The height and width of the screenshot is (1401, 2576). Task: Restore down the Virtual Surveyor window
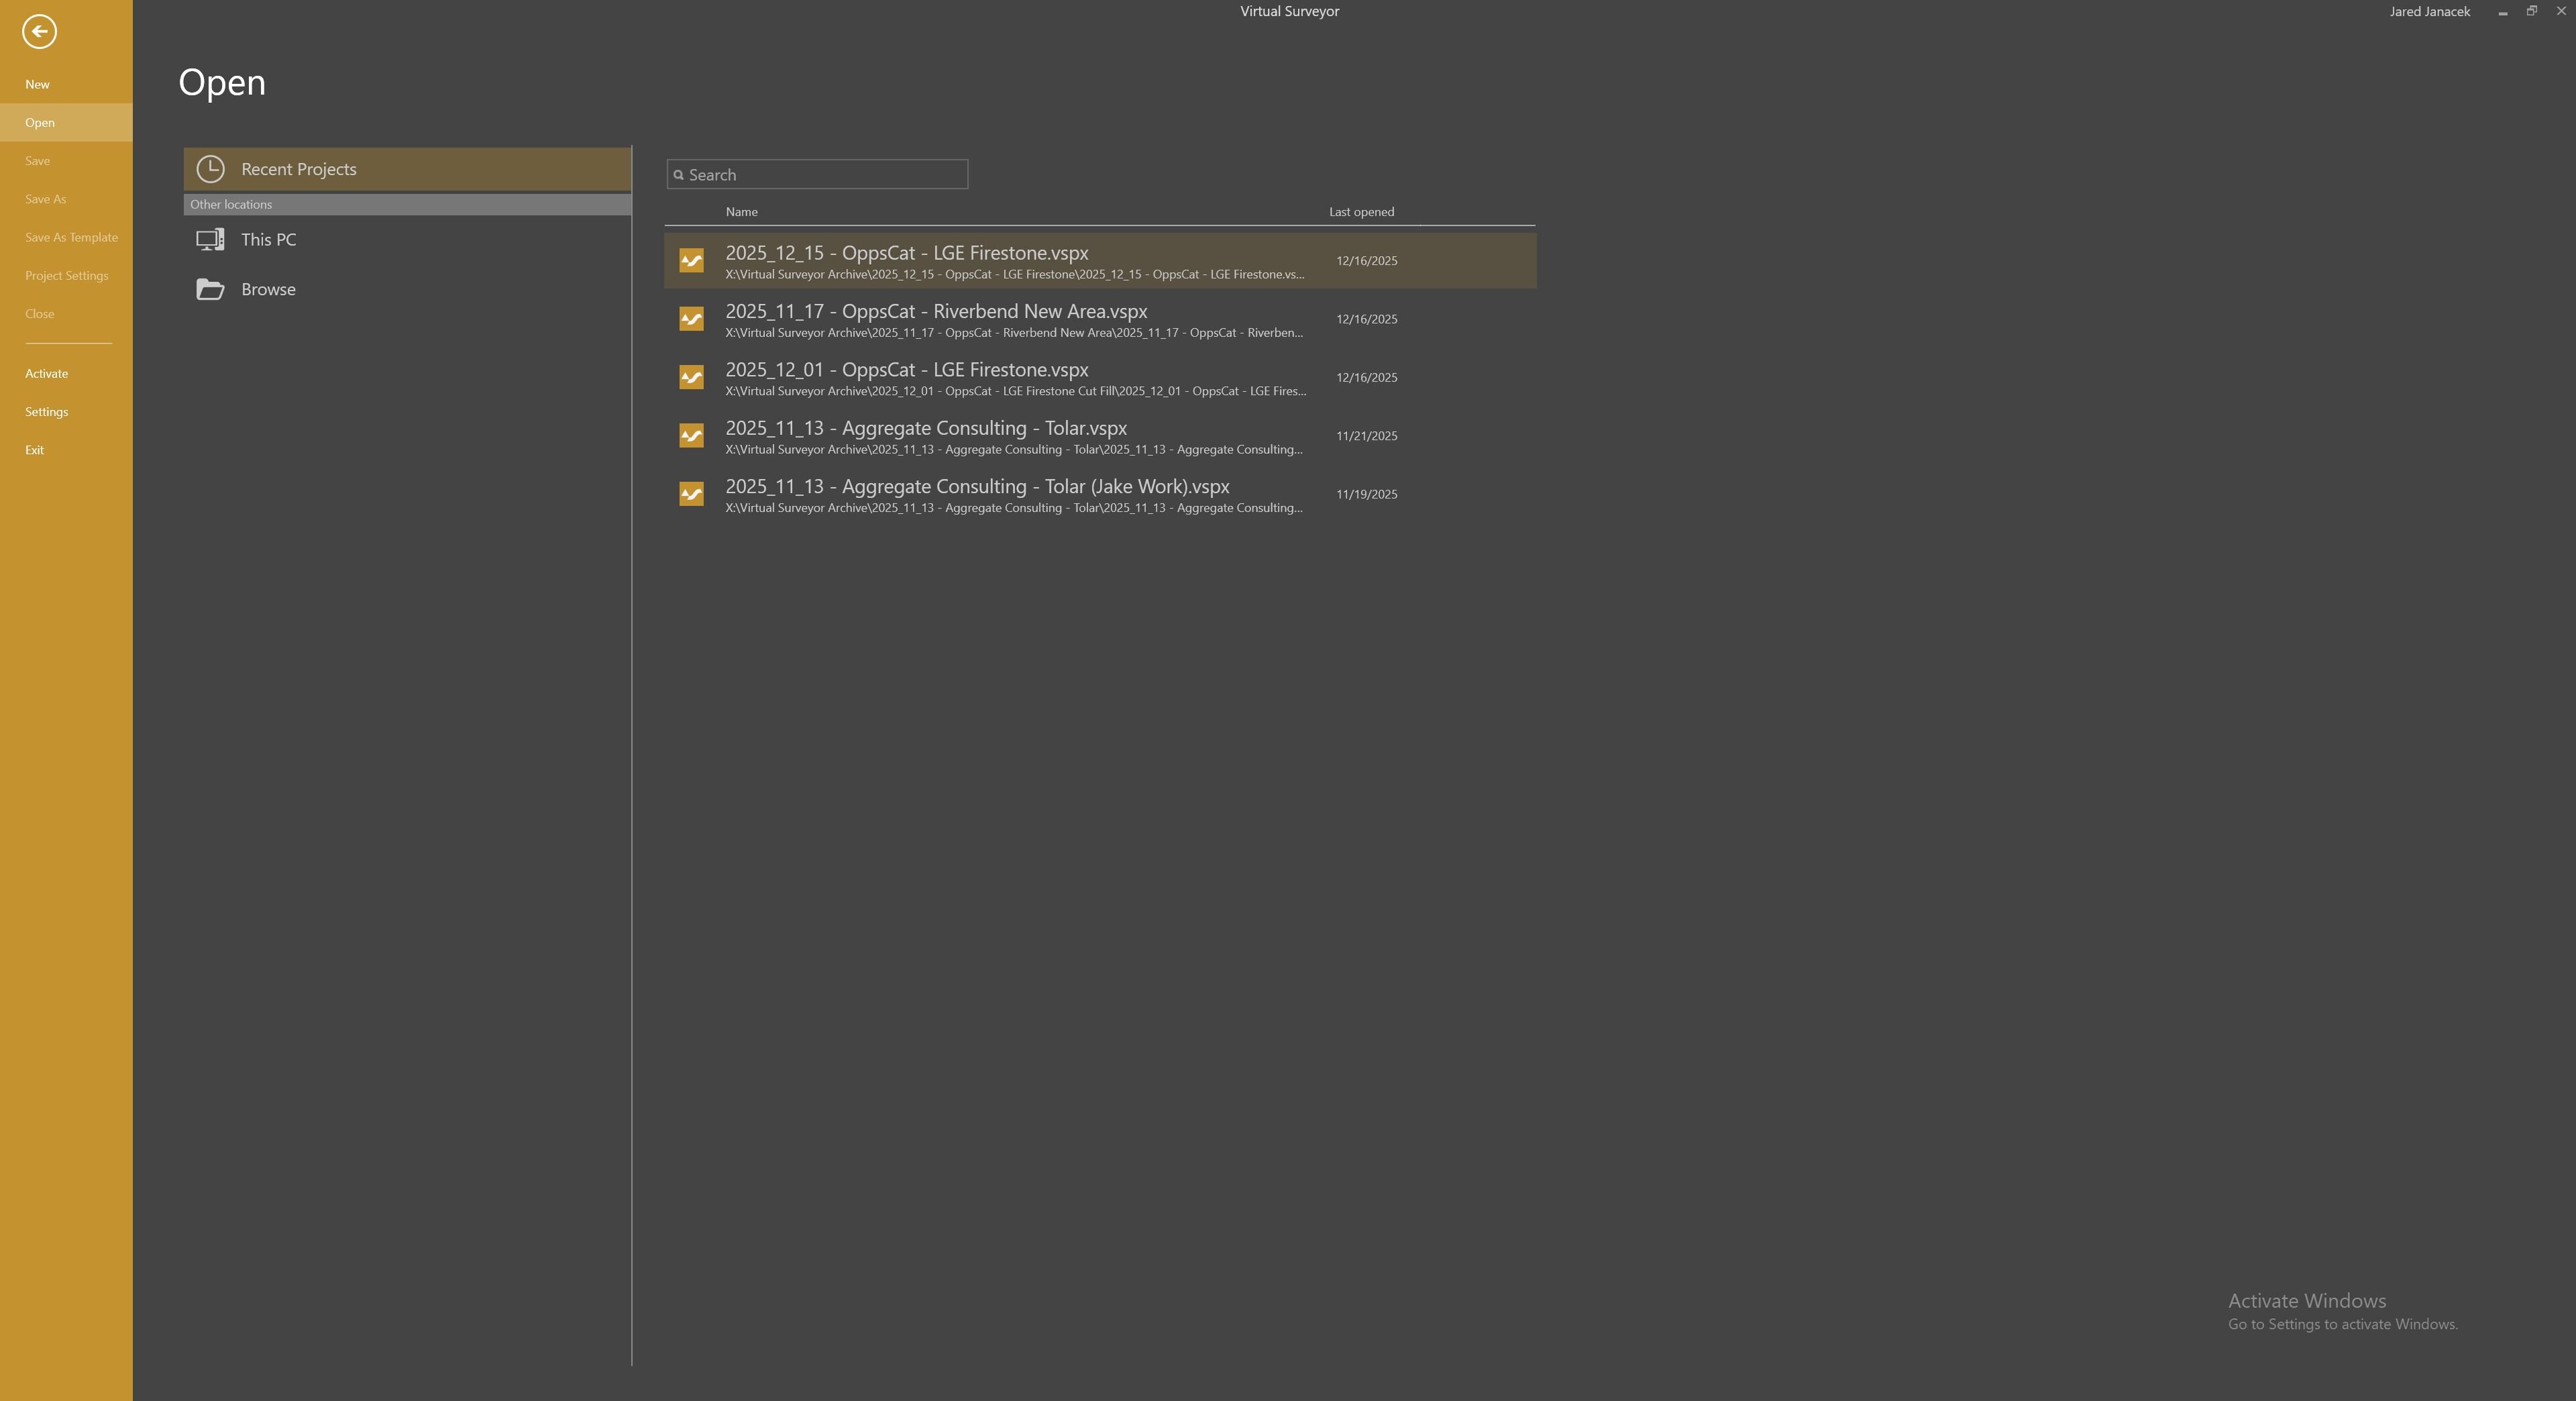coord(2532,11)
